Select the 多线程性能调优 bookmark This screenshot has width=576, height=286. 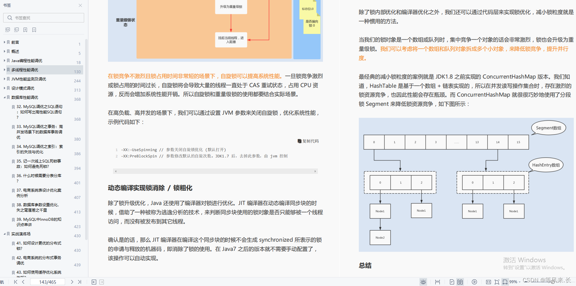[x=28, y=70]
